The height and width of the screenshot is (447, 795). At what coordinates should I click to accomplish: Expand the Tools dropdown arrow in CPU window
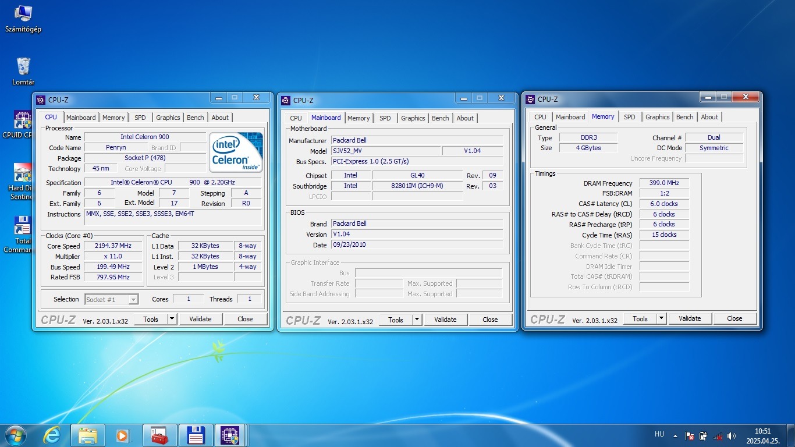tap(172, 319)
